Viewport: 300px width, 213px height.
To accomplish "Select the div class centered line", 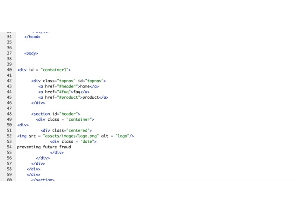I will pyautogui.click(x=66, y=131).
